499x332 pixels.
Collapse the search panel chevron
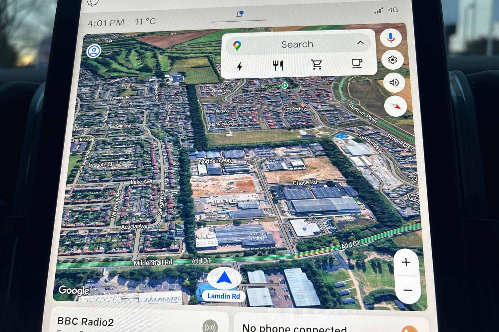pos(360,42)
